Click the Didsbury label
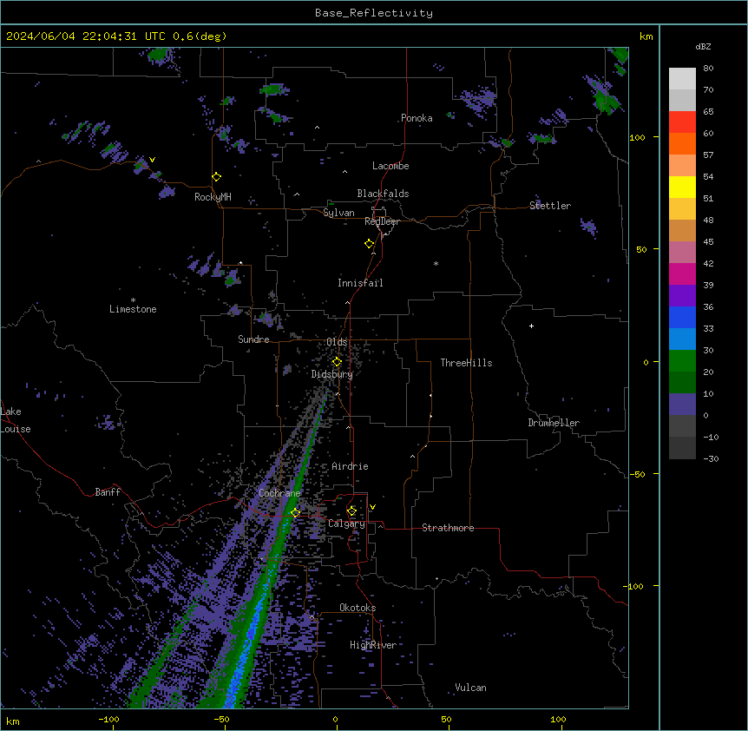Image resolution: width=748 pixels, height=731 pixels. [x=332, y=374]
